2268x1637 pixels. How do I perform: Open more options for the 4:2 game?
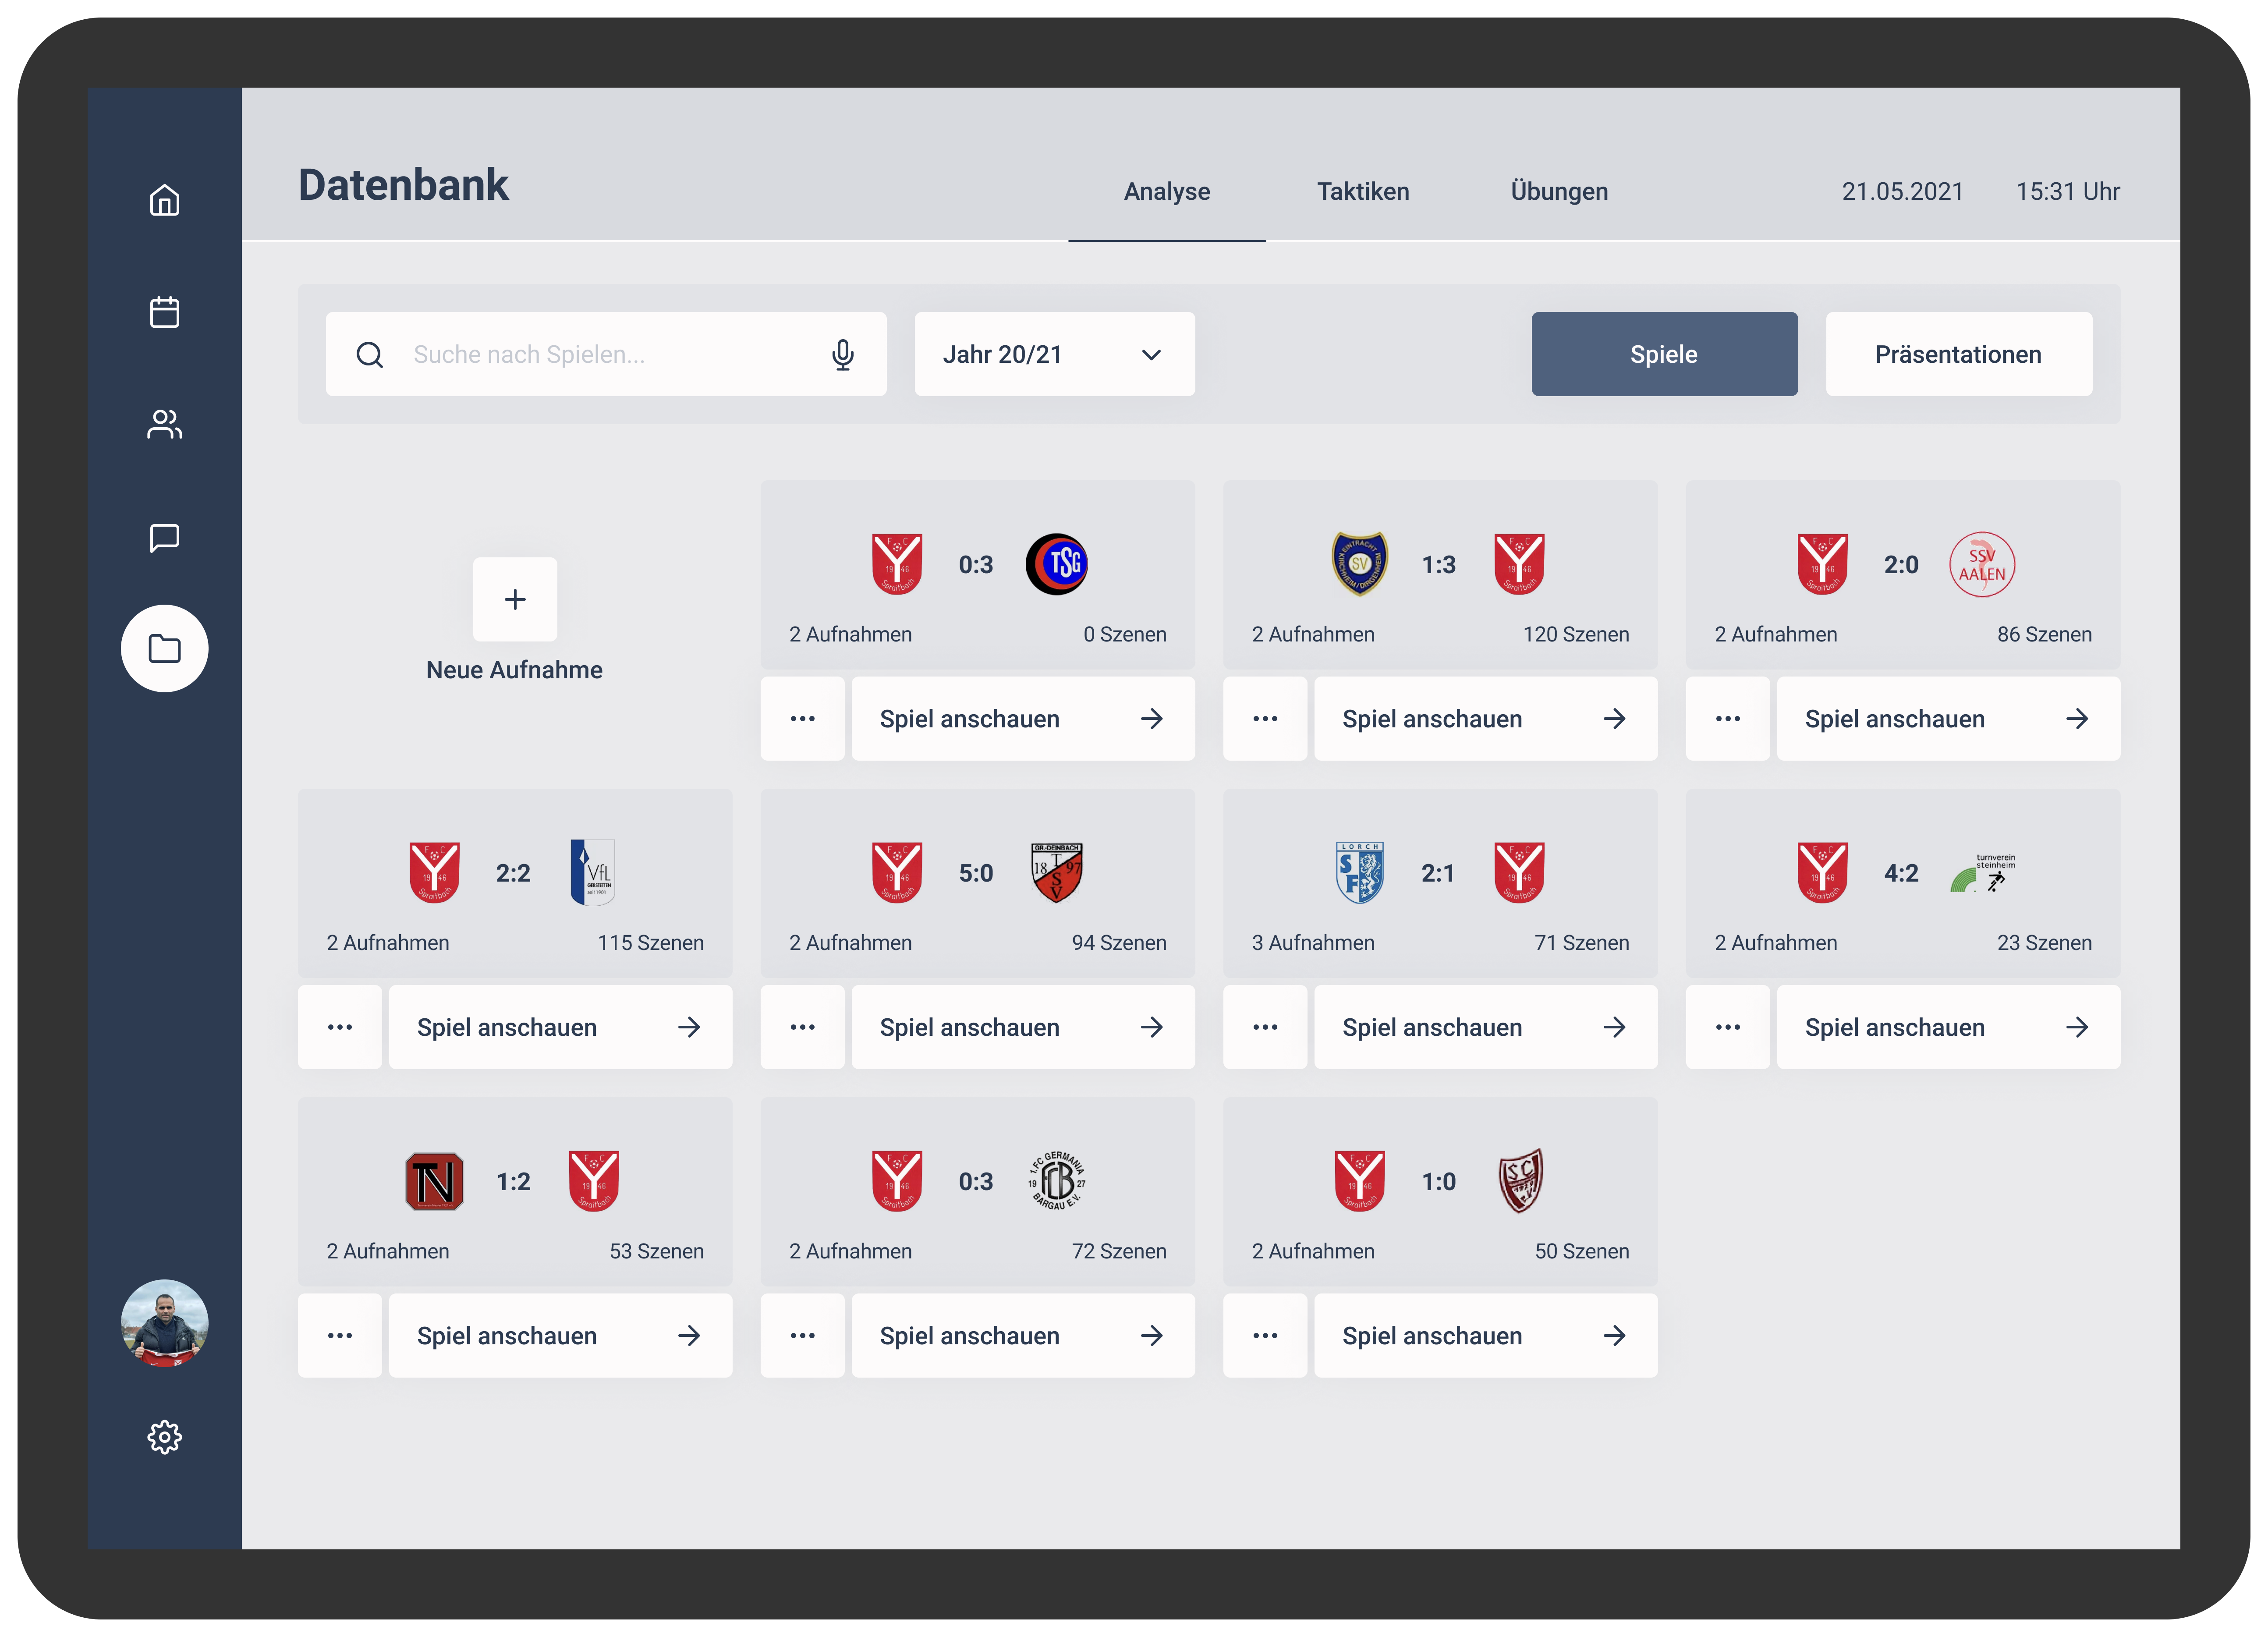click(1728, 1027)
